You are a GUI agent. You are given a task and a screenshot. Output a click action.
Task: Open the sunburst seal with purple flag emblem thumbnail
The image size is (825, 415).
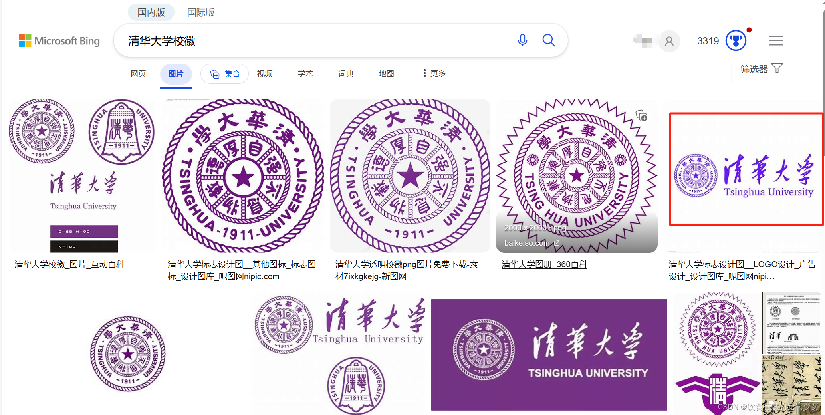pyautogui.click(x=717, y=354)
